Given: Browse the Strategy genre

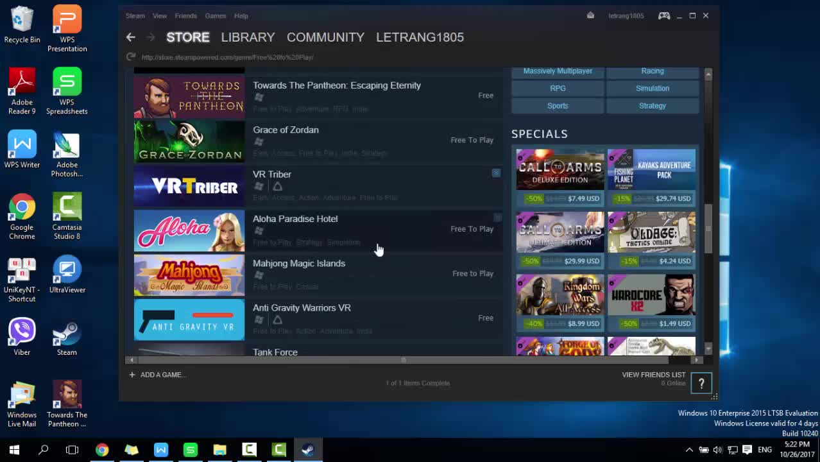Looking at the screenshot, I should click(x=653, y=106).
